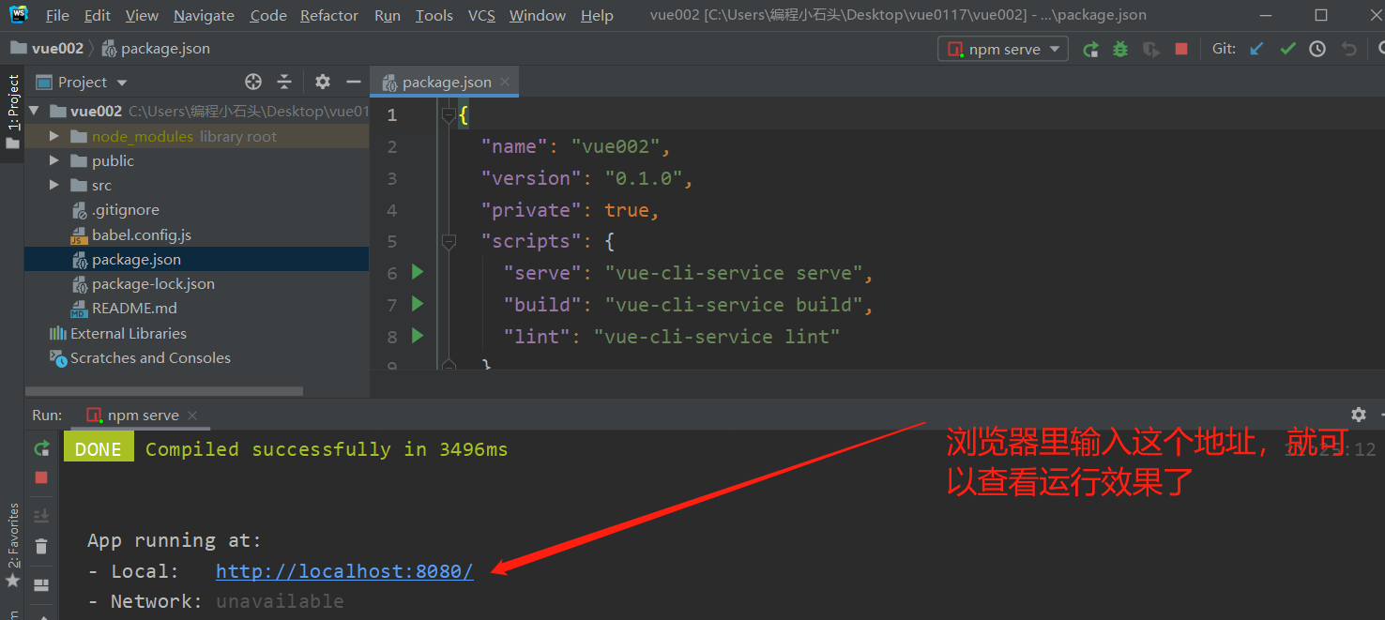The width and height of the screenshot is (1385, 620).
Task: Open the Tools menu
Action: click(x=434, y=15)
